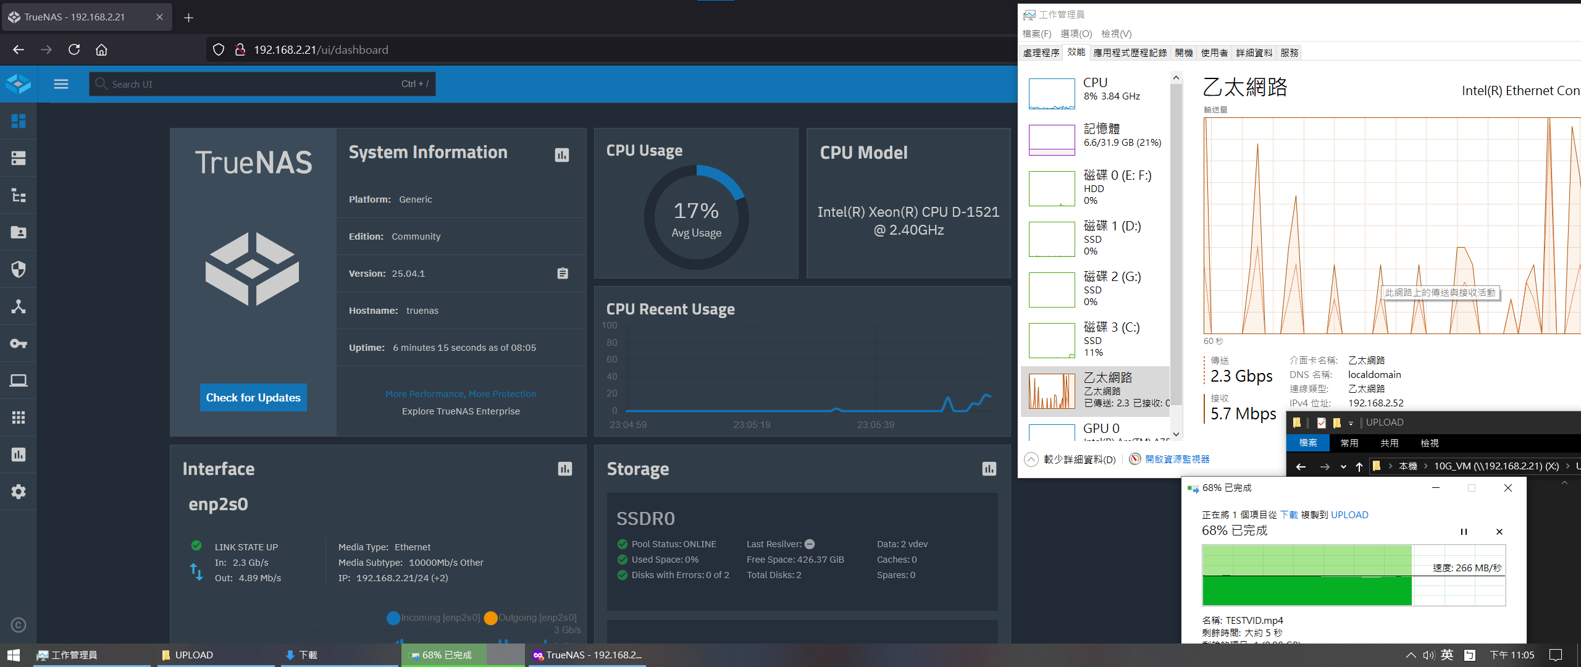Screen dimensions: 1581x667
Task: Toggle the TrueNAS hamburger menu
Action: [61, 84]
